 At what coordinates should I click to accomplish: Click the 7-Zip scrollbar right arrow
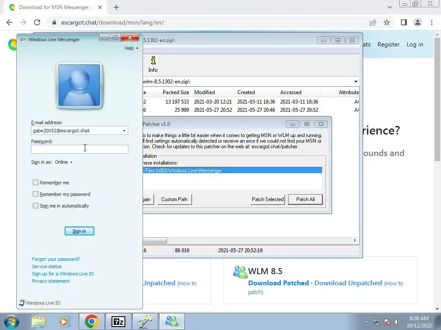click(355, 240)
